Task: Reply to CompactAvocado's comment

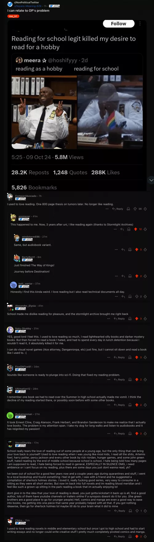Action: (x=117, y=209)
